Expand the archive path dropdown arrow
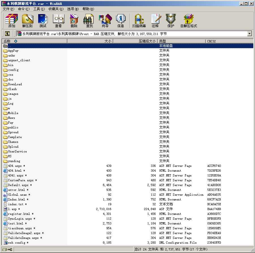The width and height of the screenshot is (255, 253). [249, 34]
